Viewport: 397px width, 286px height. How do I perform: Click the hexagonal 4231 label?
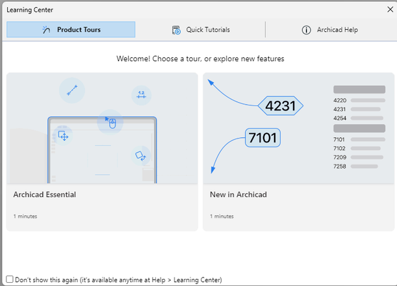pyautogui.click(x=281, y=105)
